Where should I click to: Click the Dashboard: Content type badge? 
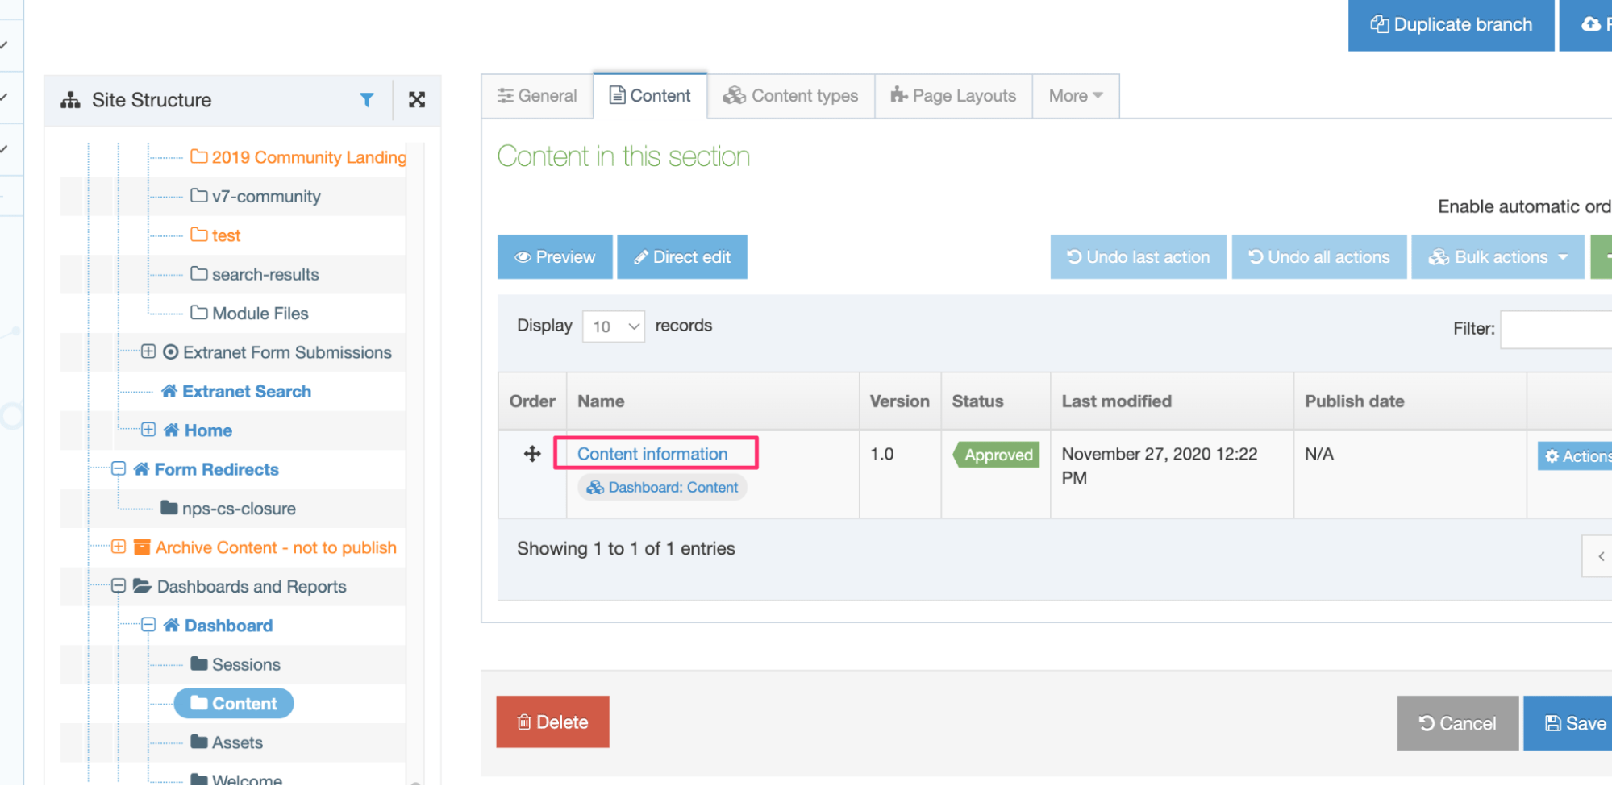point(662,488)
